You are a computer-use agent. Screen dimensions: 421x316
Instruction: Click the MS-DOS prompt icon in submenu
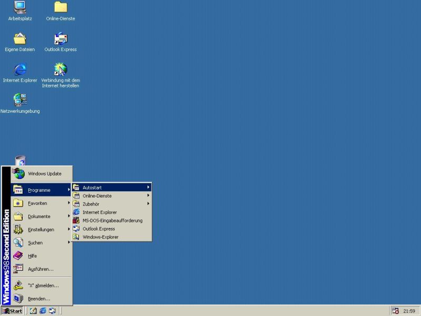point(76,220)
